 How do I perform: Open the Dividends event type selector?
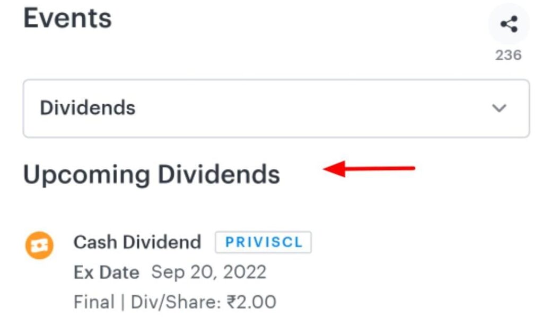point(276,108)
